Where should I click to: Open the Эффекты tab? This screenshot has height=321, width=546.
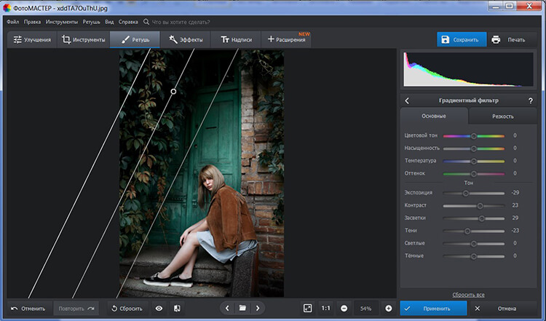click(185, 39)
